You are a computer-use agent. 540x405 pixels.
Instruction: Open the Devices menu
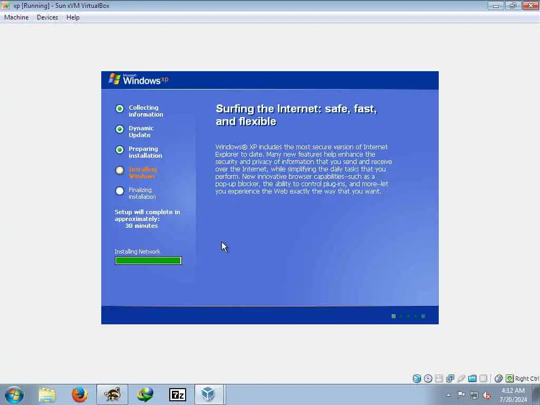pyautogui.click(x=47, y=17)
